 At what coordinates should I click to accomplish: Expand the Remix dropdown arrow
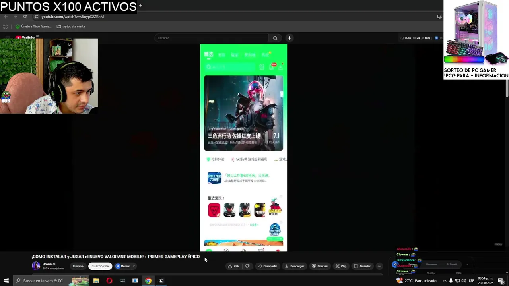134,266
